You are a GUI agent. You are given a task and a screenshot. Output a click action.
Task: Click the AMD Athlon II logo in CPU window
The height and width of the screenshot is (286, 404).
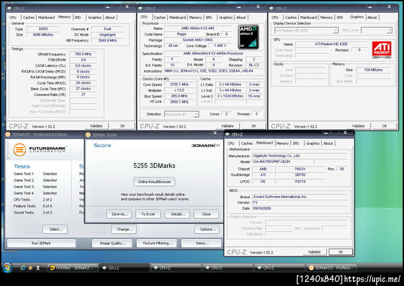pyautogui.click(x=248, y=37)
